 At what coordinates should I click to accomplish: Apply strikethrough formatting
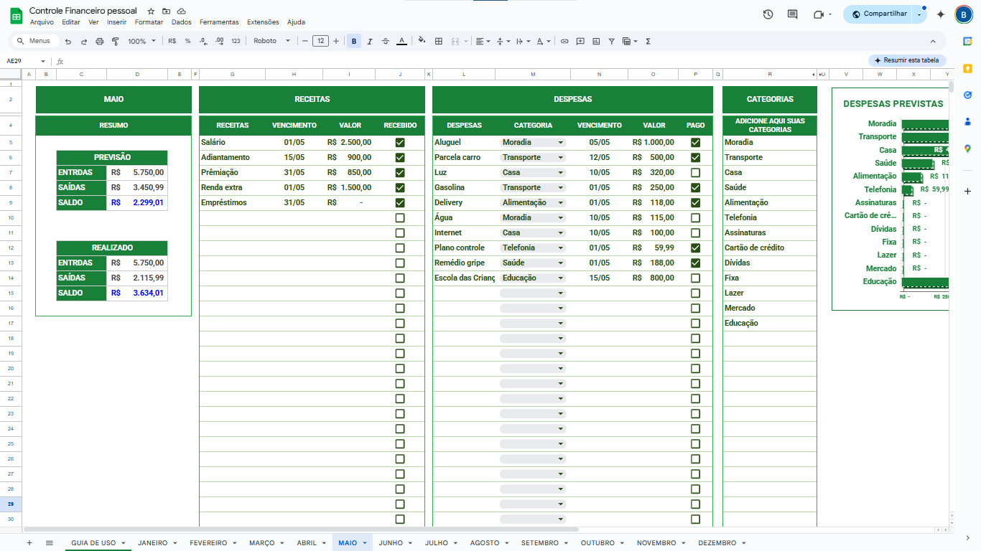pos(386,42)
